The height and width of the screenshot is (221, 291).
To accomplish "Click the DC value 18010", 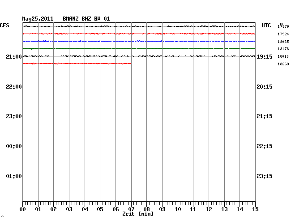I will [x=283, y=56].
